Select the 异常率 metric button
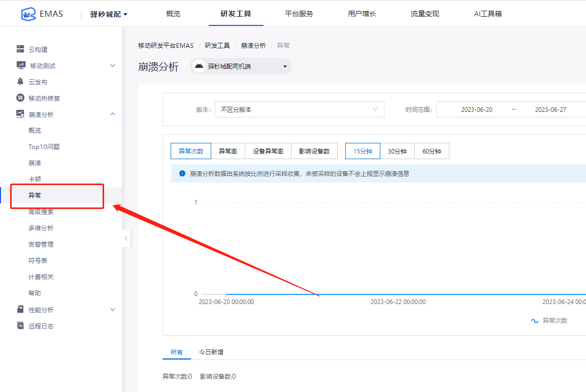 [x=228, y=151]
